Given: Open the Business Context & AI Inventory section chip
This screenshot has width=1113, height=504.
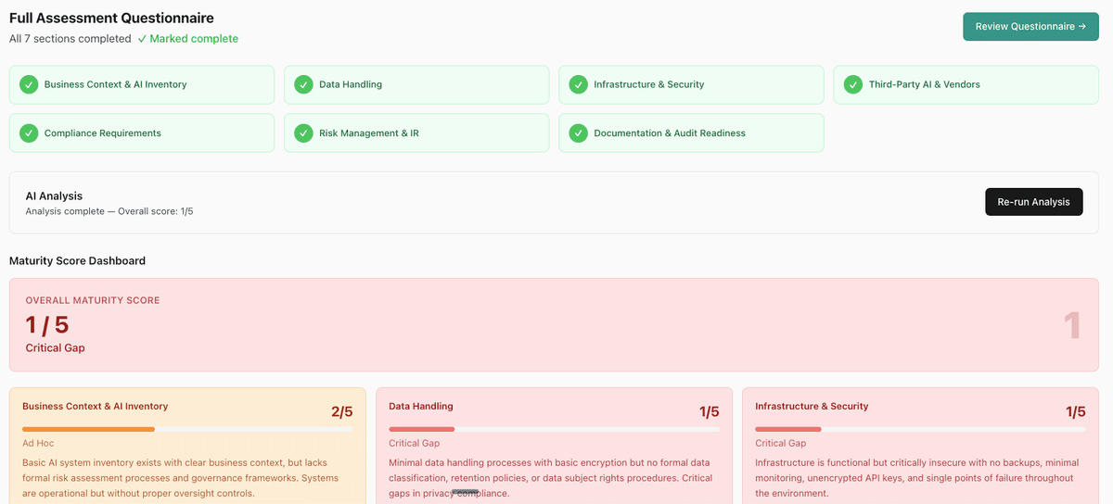Looking at the screenshot, I should tap(142, 84).
